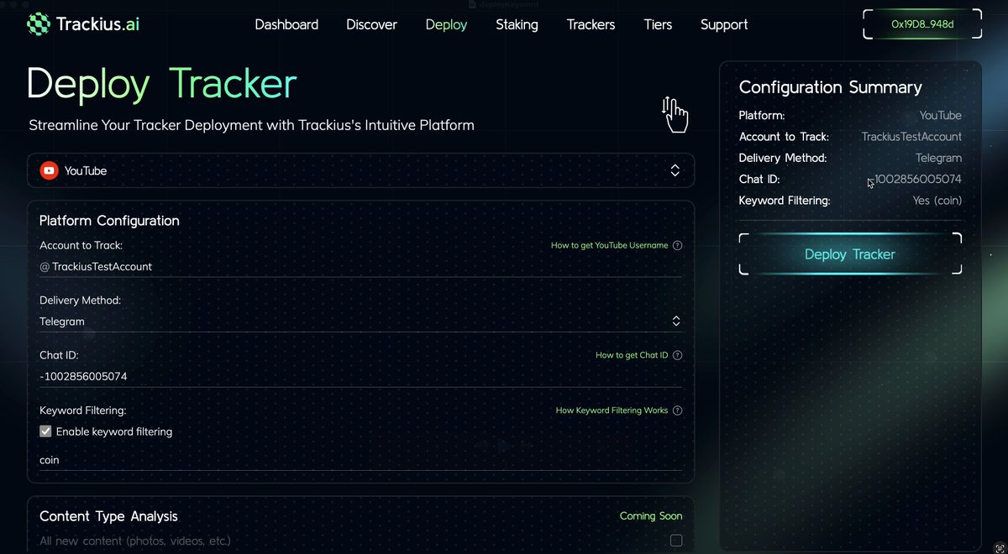
Task: Click the wallet address 0x19D8...948d button
Action: (922, 24)
